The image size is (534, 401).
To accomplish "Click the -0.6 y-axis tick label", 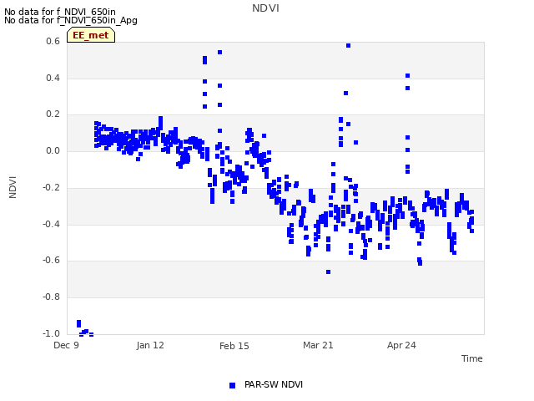I will [51, 260].
